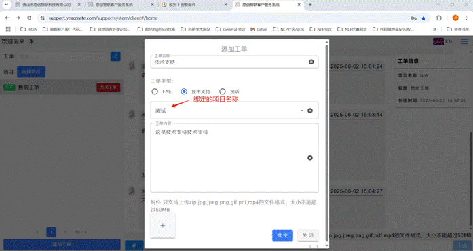Open the NLP比赛网址 bookmark folder
Screen dimensions: 473x251
point(352,29)
